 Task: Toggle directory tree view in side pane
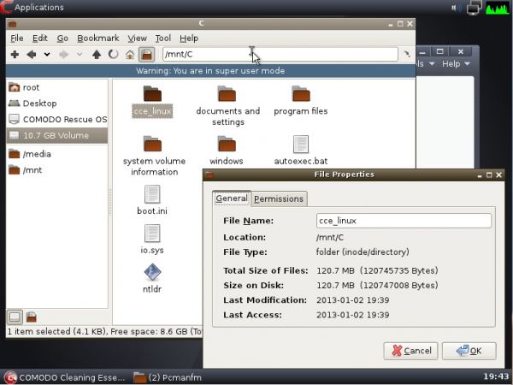tap(31, 317)
